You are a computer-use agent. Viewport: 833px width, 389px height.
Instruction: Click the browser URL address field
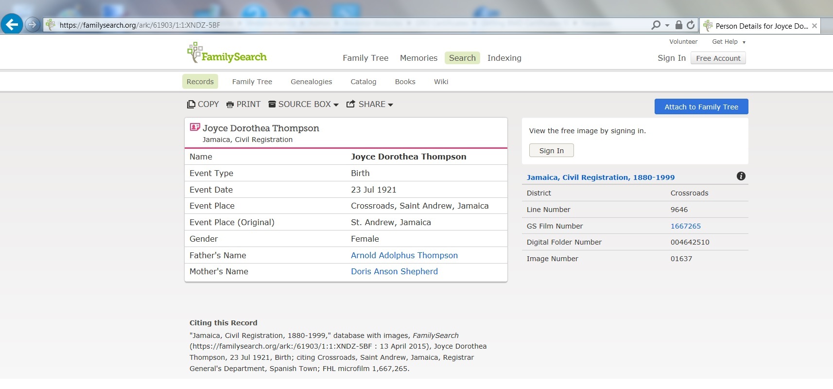pyautogui.click(x=340, y=25)
